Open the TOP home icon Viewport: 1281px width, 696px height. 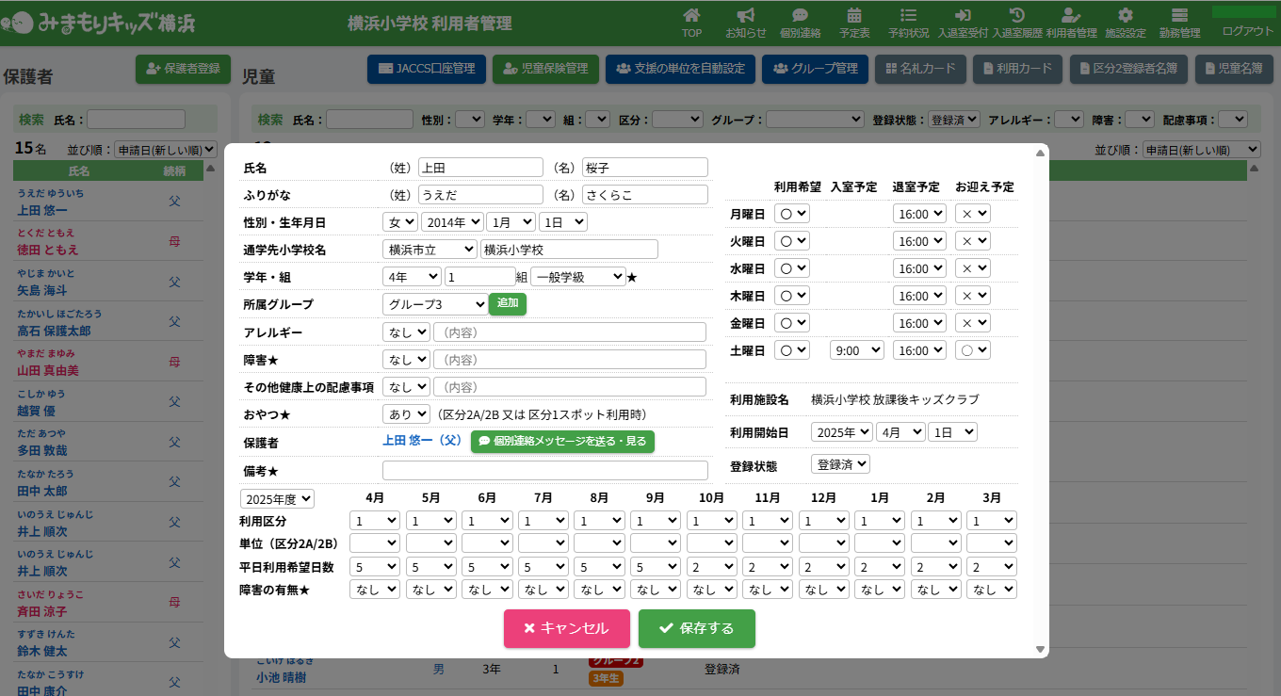691,16
